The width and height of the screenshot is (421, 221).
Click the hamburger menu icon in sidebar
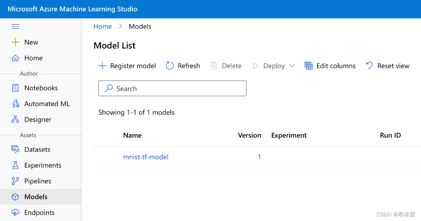[15, 26]
